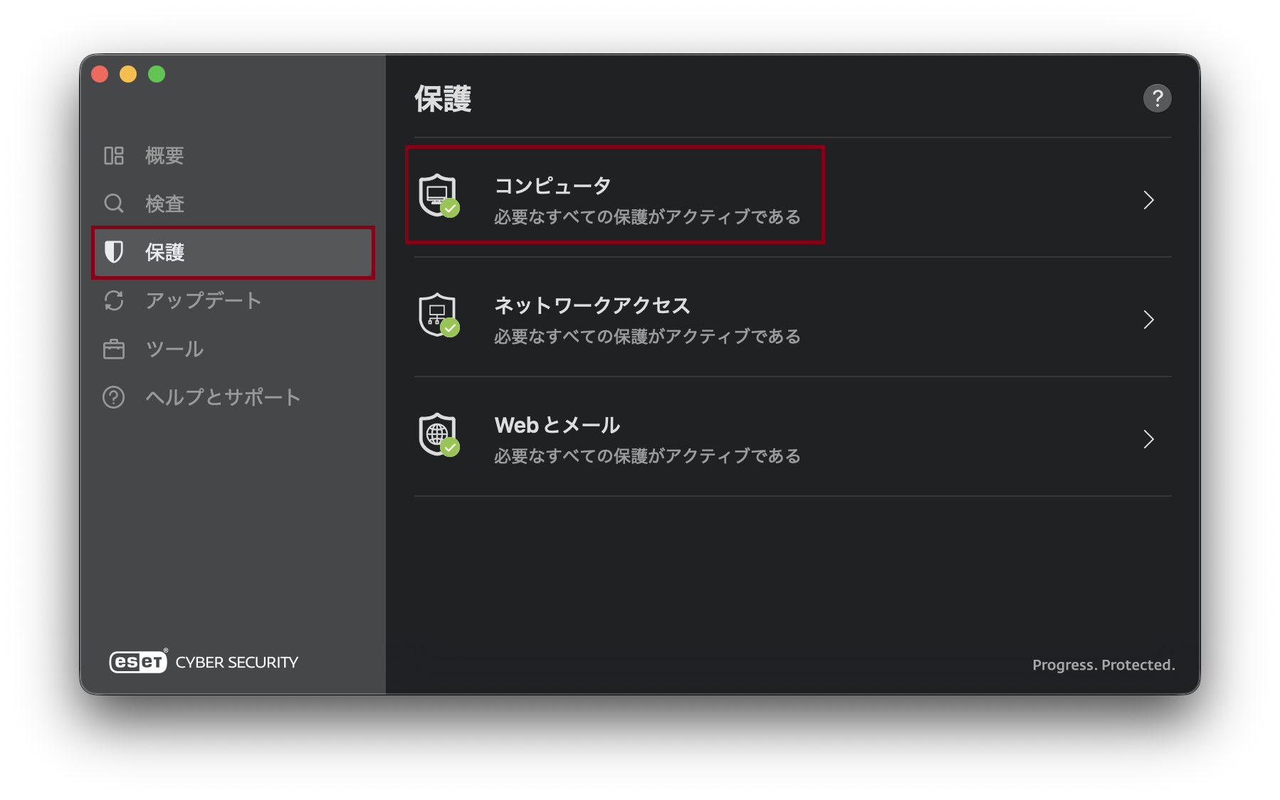Viewport: 1280px width, 800px height.
Task: Click the ESET Cyber Security logo
Action: click(x=204, y=662)
